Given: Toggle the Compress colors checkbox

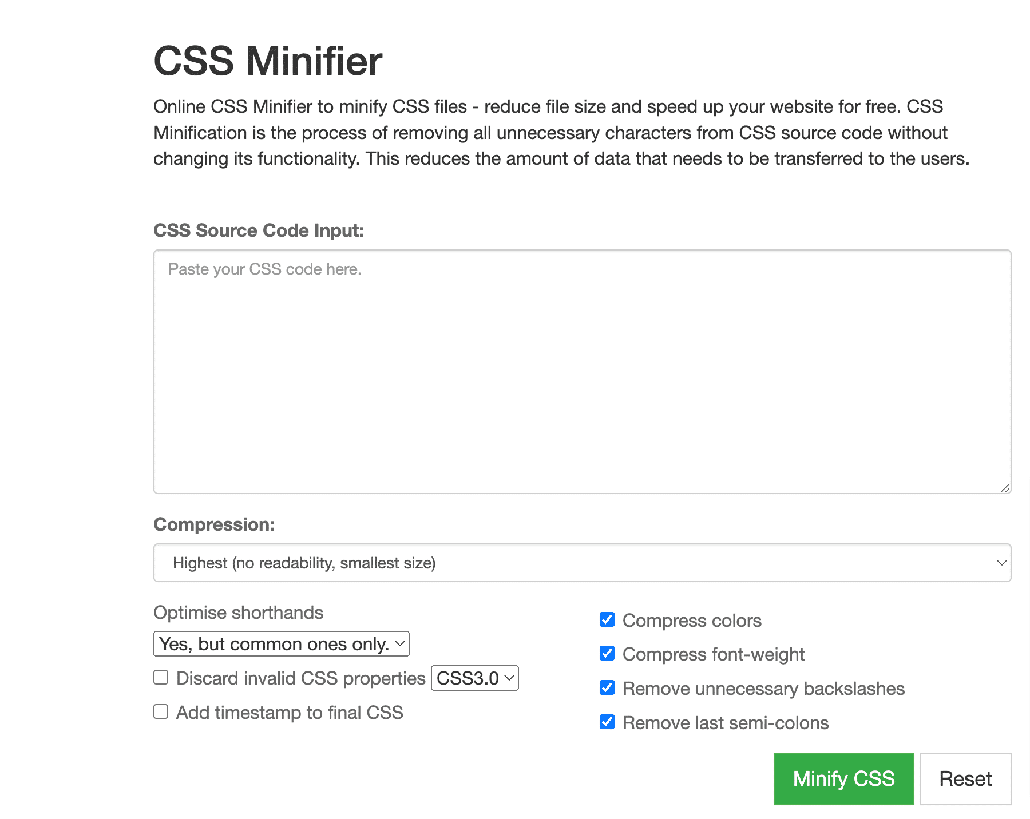Looking at the screenshot, I should (607, 619).
